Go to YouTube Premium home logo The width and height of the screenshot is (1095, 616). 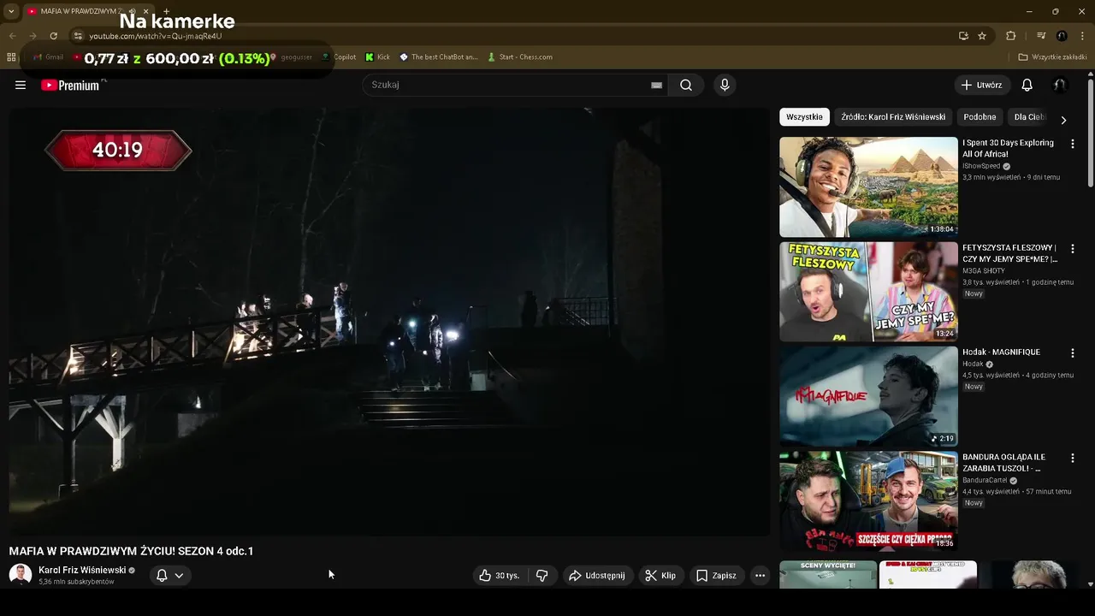70,85
